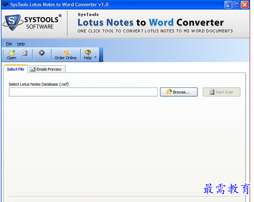Click the Export toolbar icon
Viewport: 254px width, 202px height.
click(x=42, y=53)
